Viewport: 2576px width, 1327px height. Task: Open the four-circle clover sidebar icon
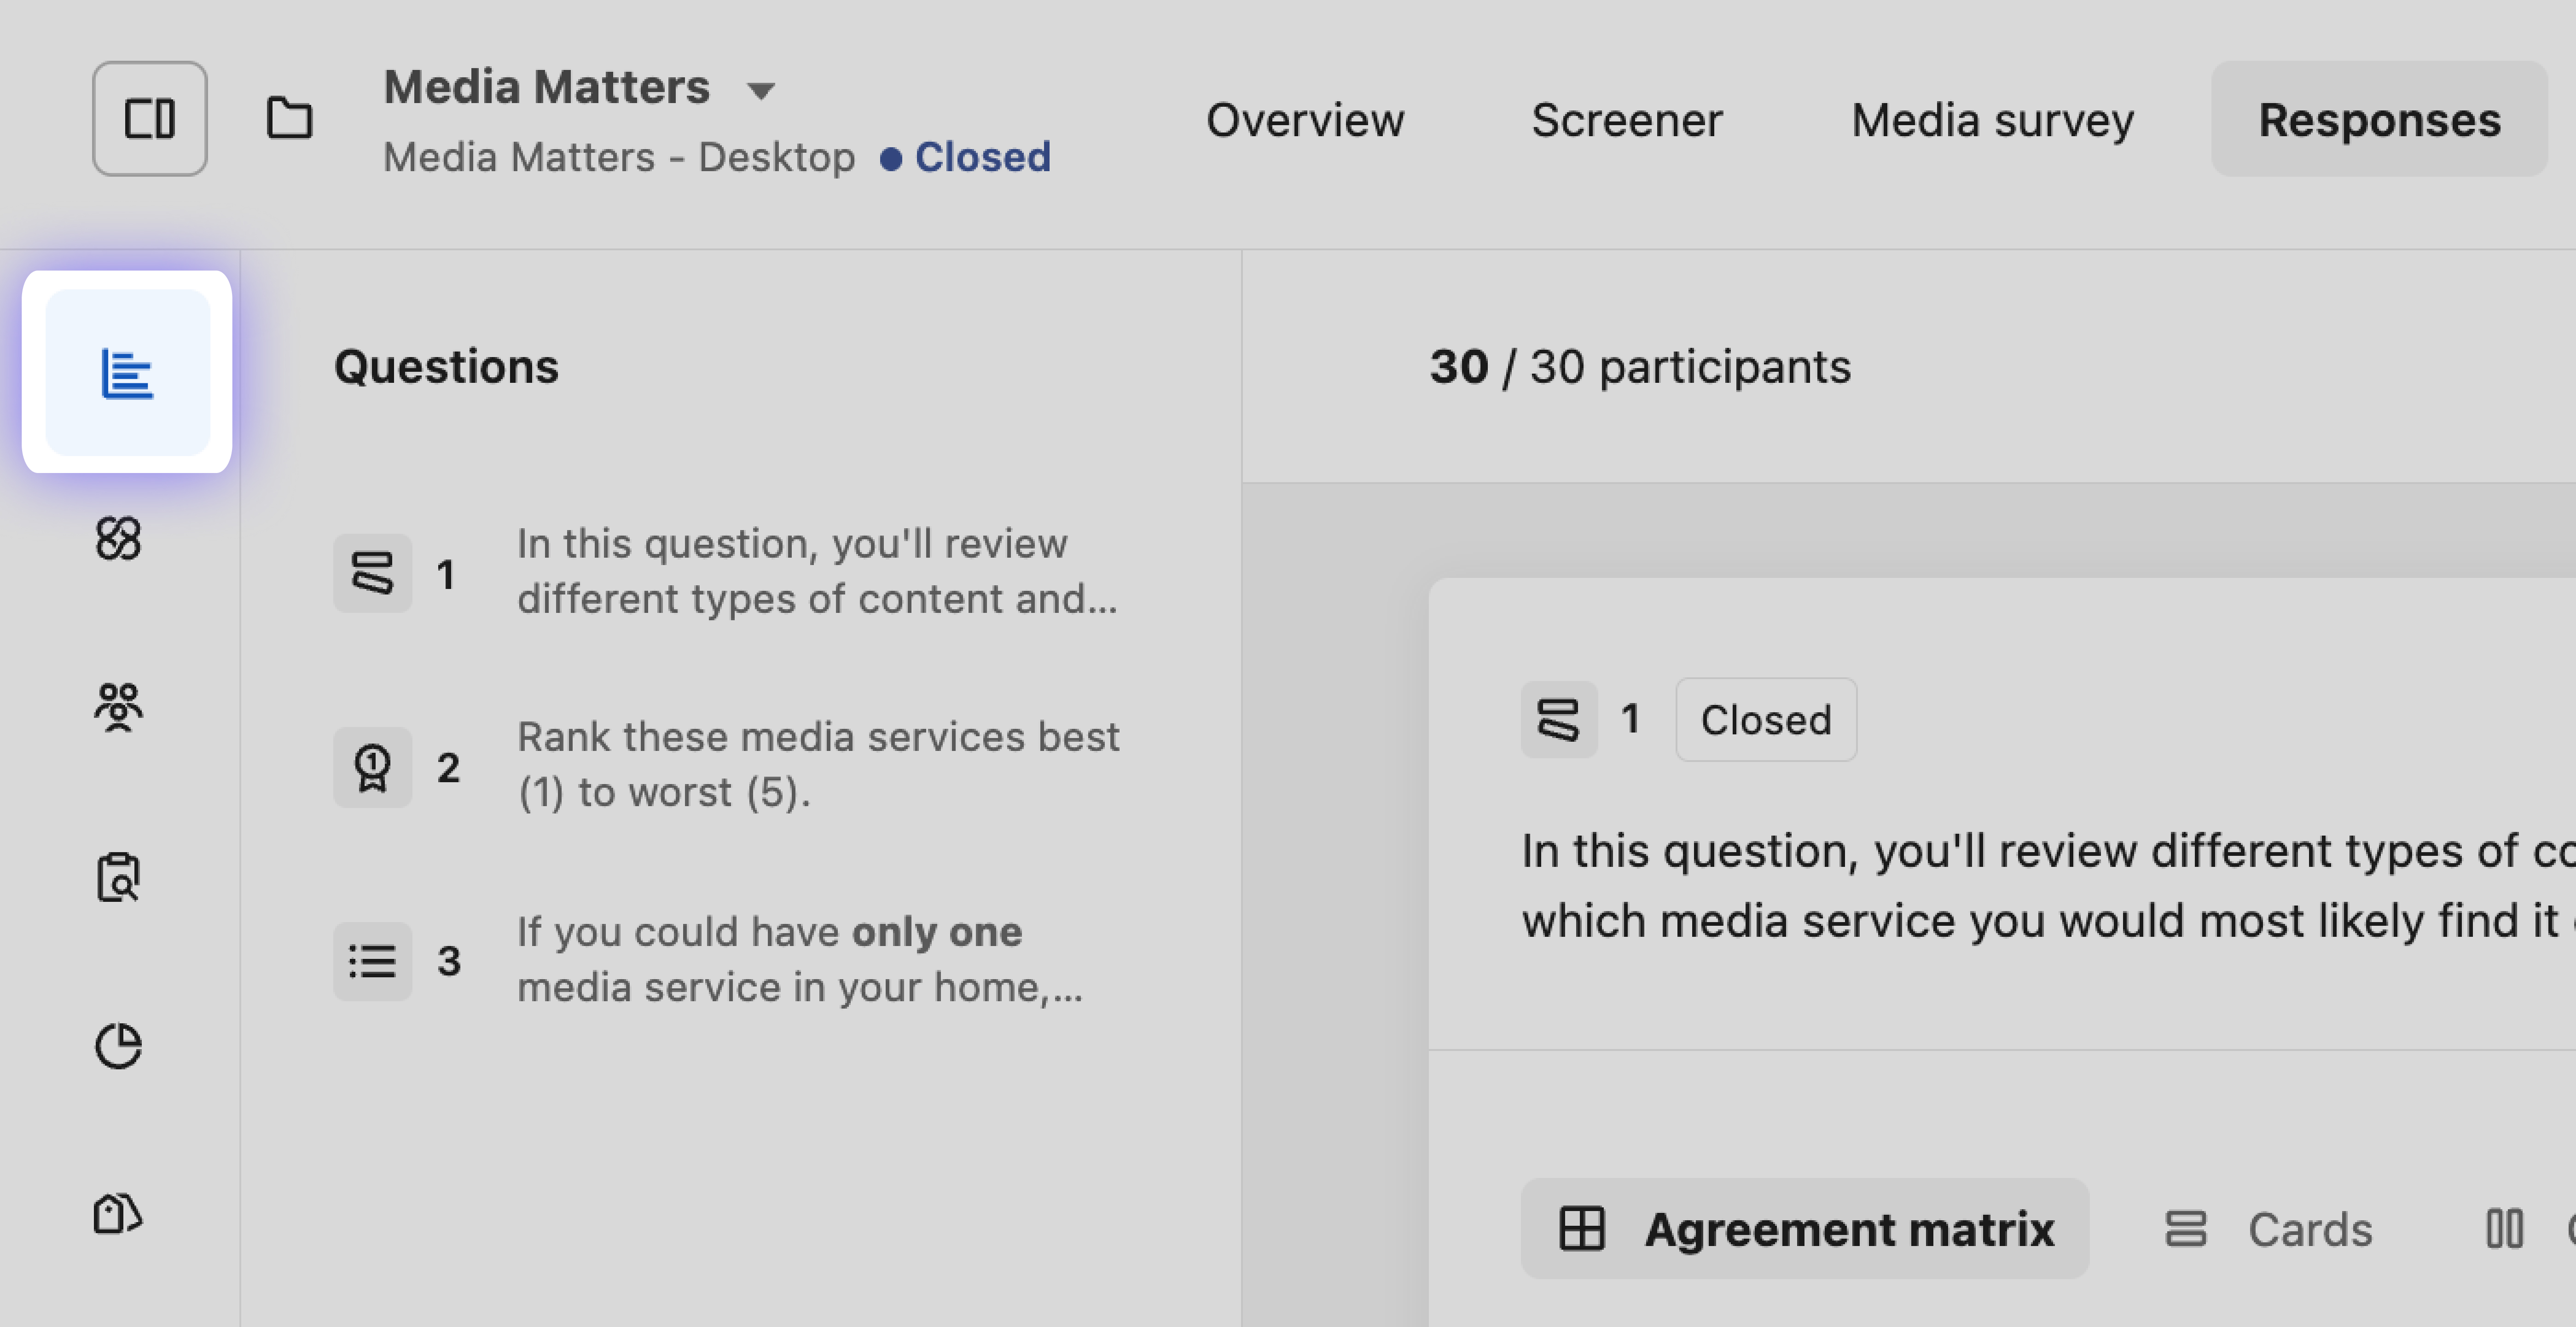(118, 539)
